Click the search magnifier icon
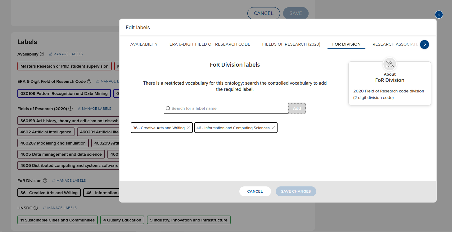 168,108
